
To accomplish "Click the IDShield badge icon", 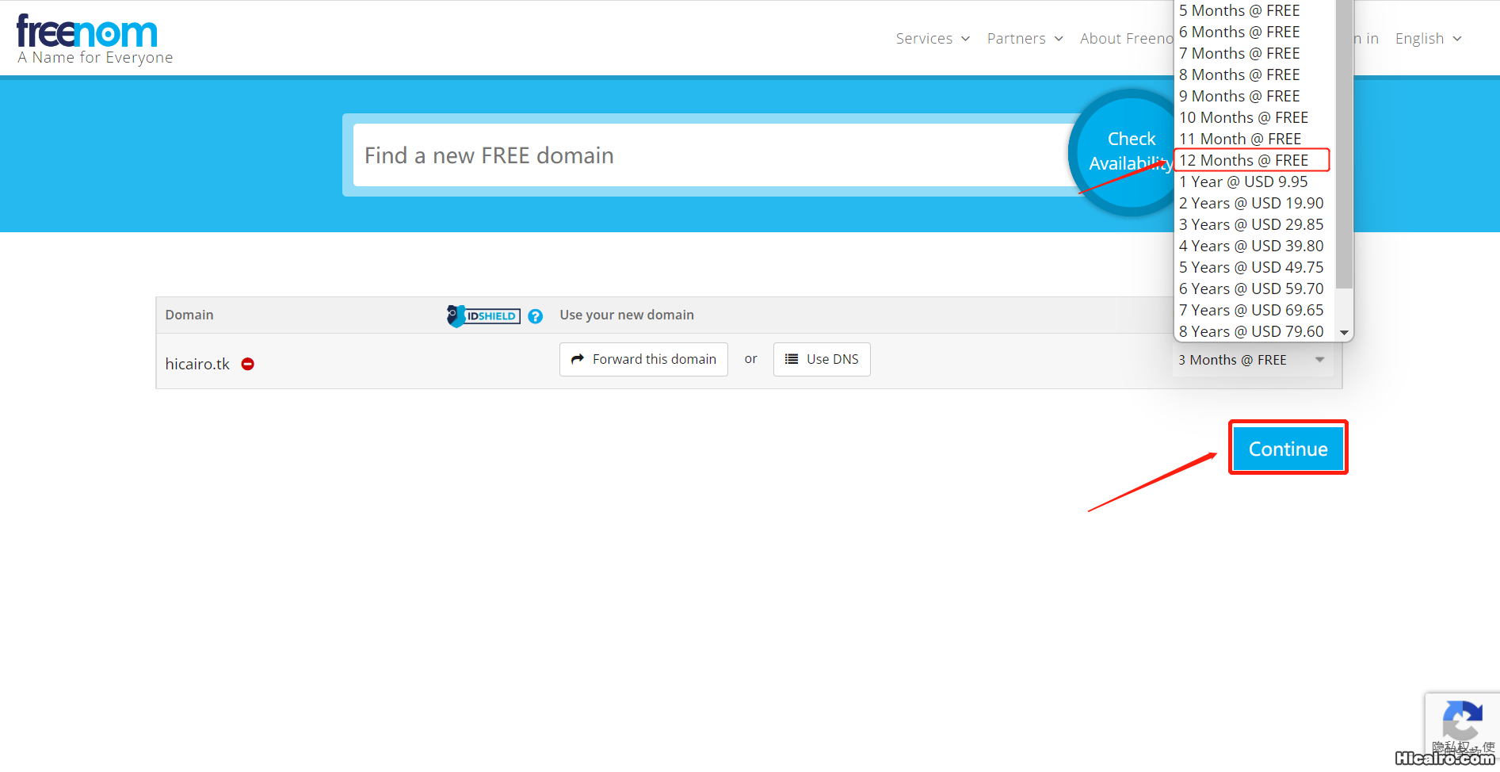I will click(x=483, y=315).
